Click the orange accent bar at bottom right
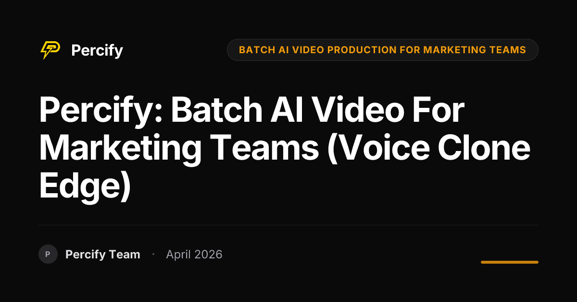Image resolution: width=577 pixels, height=302 pixels. (x=510, y=262)
